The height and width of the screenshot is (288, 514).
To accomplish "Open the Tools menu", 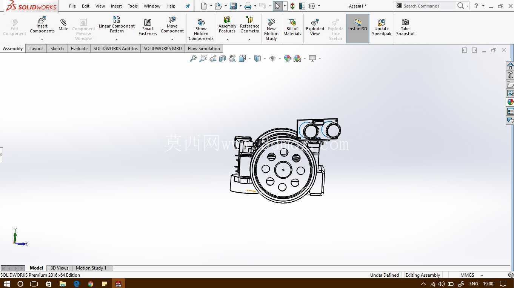I will (132, 6).
